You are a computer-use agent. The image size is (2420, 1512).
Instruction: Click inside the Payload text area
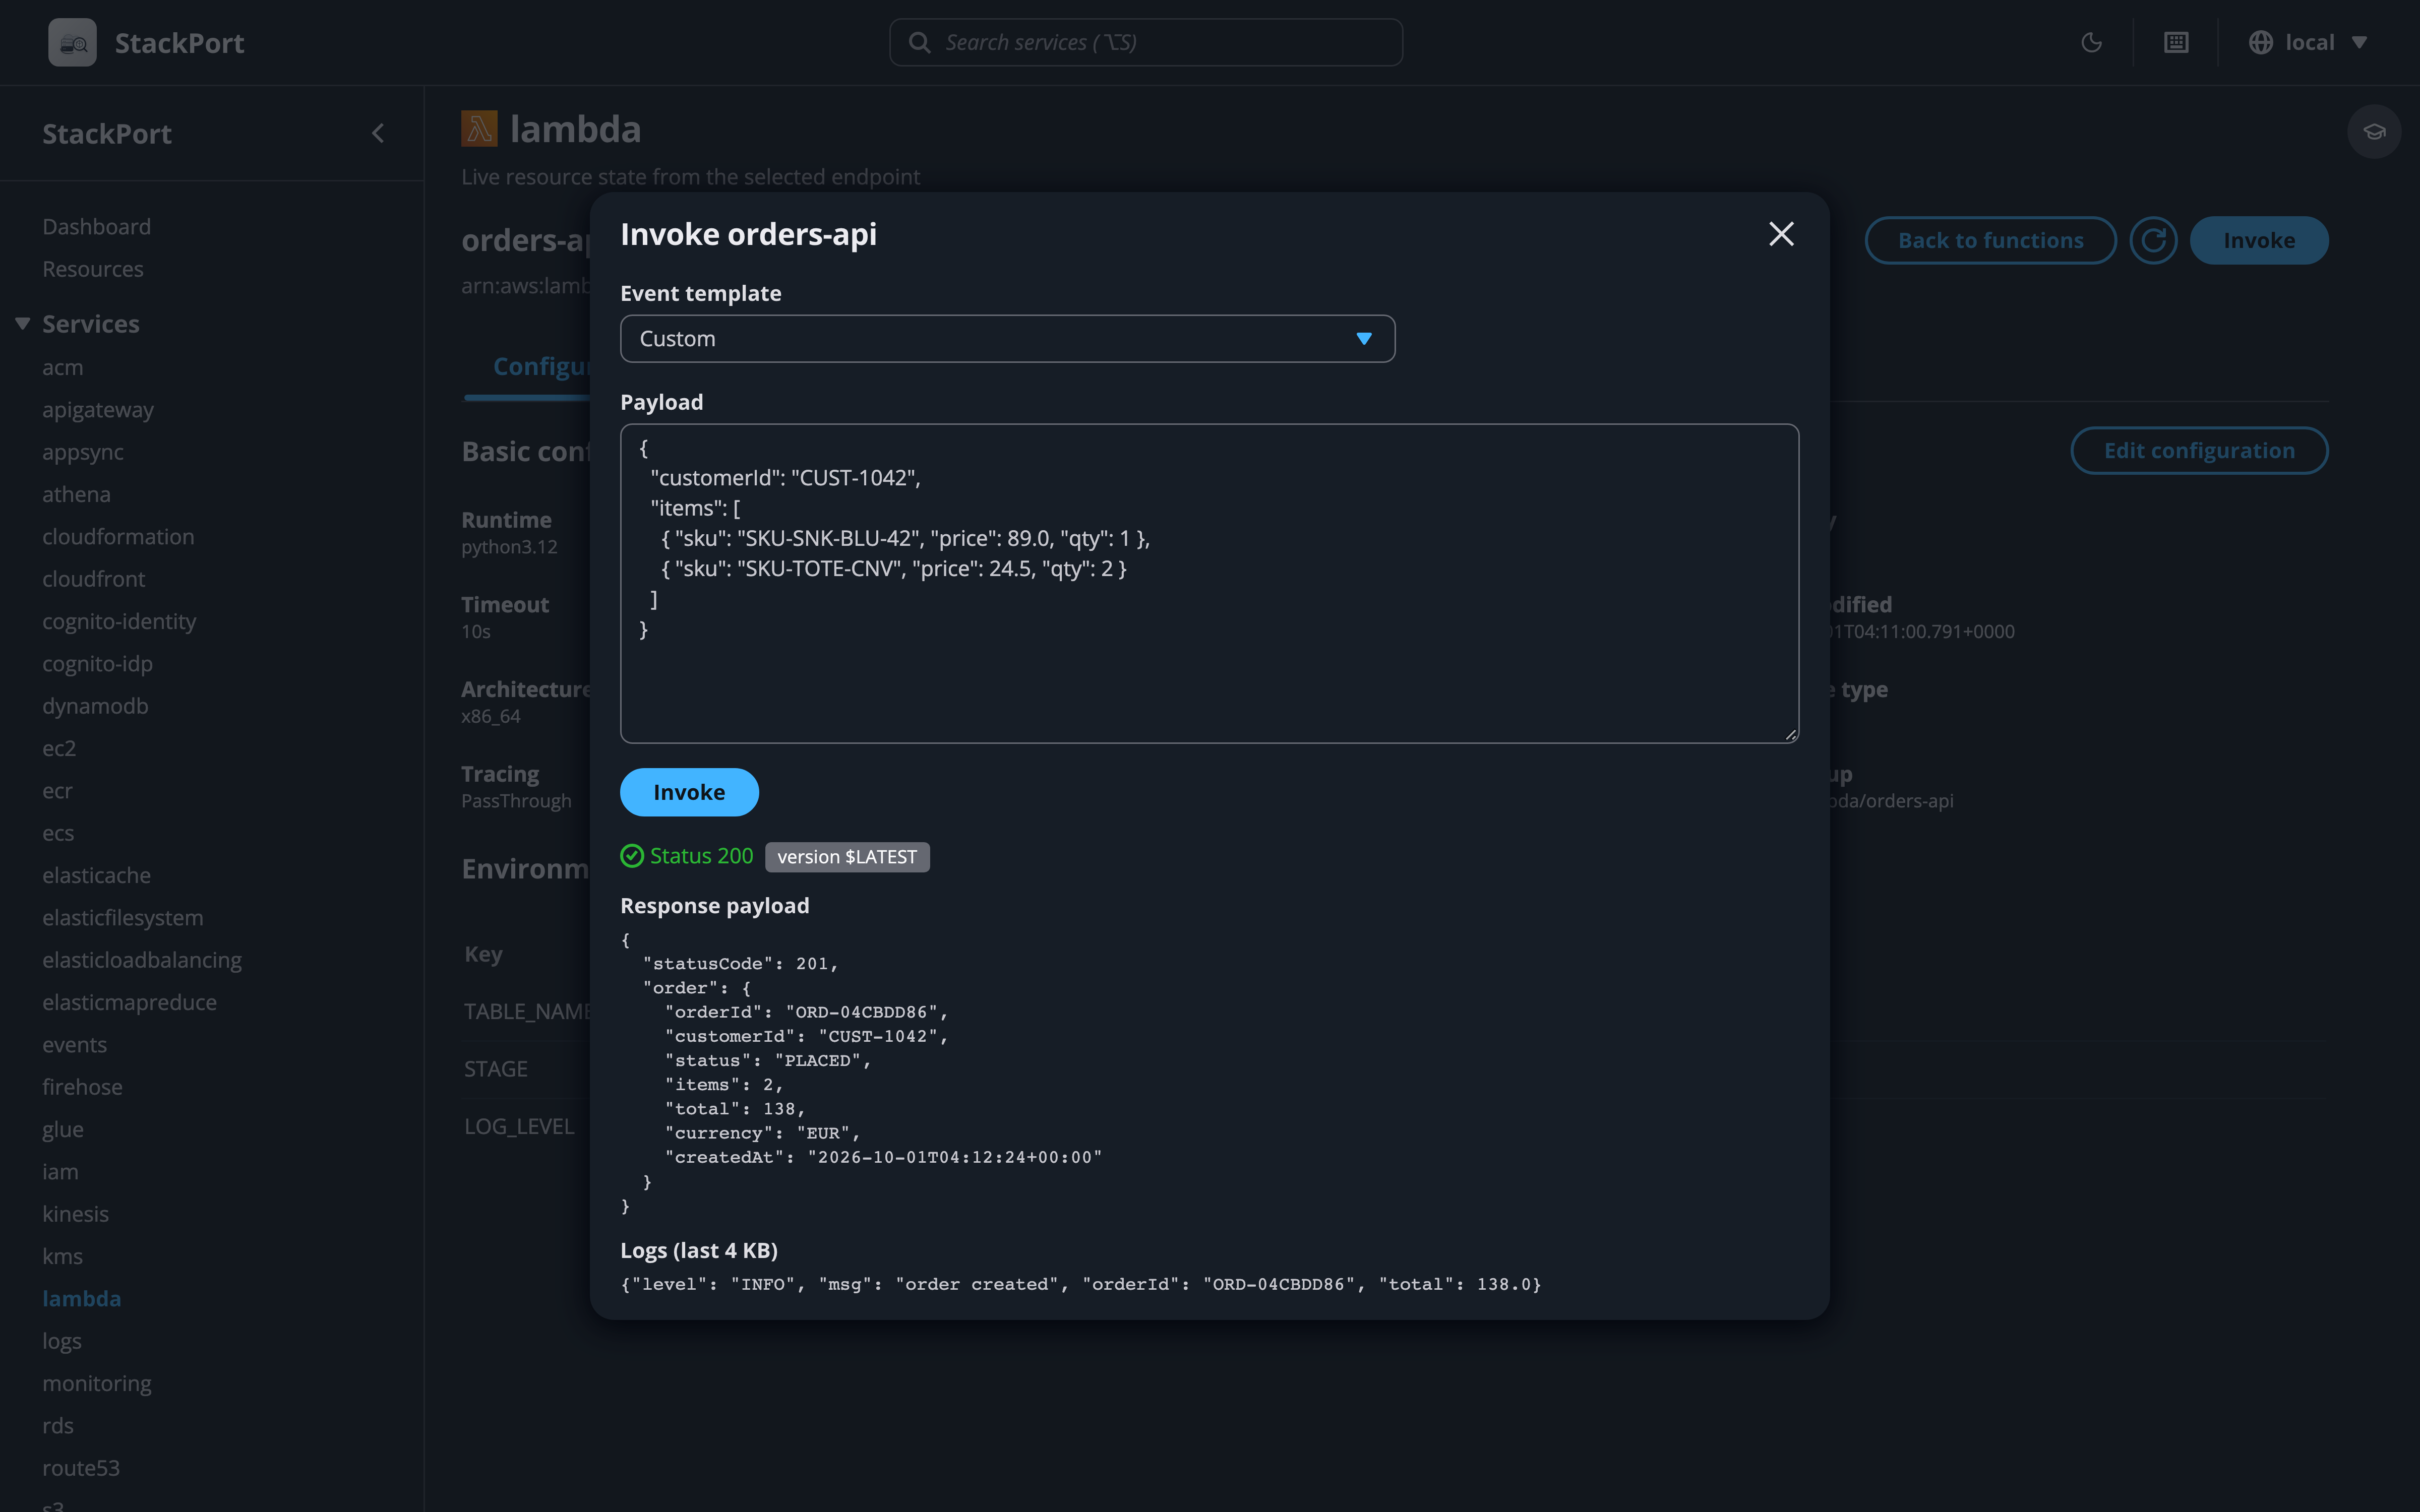pos(1209,583)
